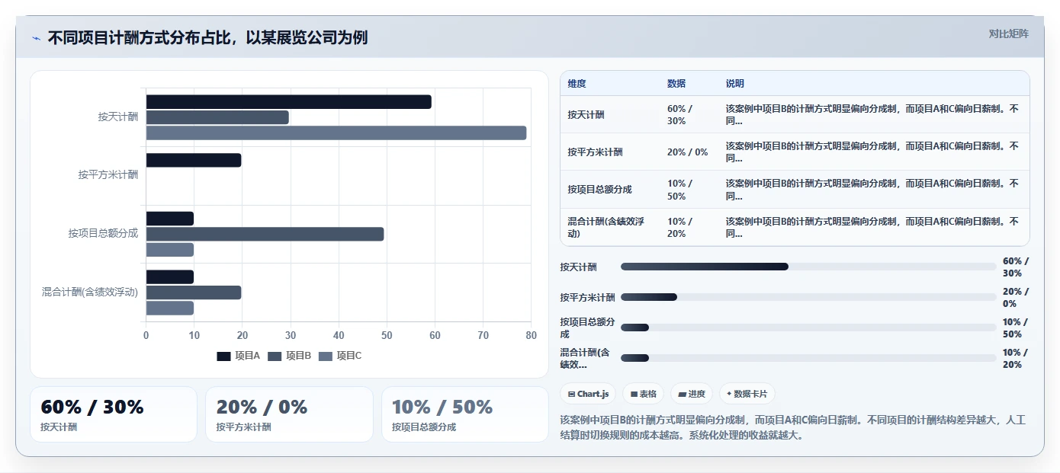This screenshot has height=473, width=1060.
Task: Click the 进度 chip
Action: (692, 394)
